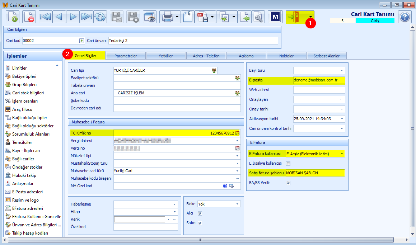Switch to the Yetkililer tab
This screenshot has width=416, height=245.
[166, 56]
